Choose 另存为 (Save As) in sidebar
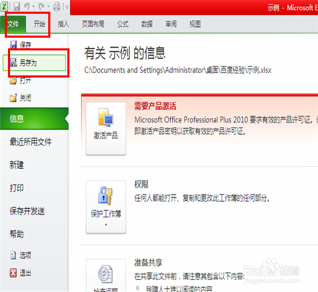318x292 pixels. 34,63
